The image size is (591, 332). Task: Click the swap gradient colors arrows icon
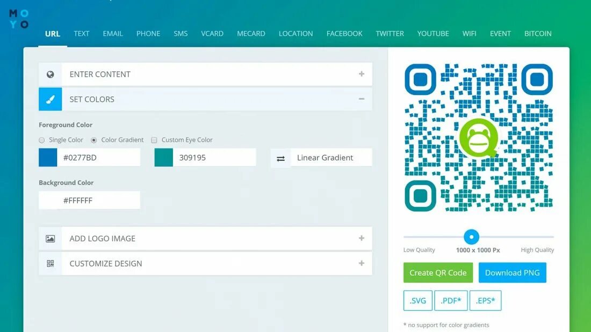[x=280, y=158]
